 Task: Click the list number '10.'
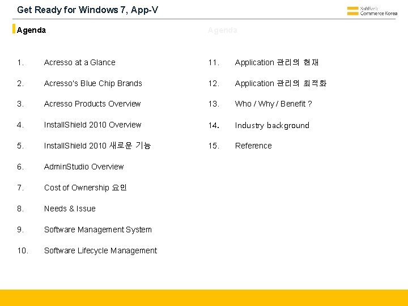pyautogui.click(x=23, y=250)
